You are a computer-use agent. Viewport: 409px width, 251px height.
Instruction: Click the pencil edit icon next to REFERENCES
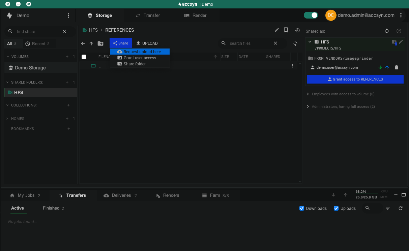click(277, 30)
